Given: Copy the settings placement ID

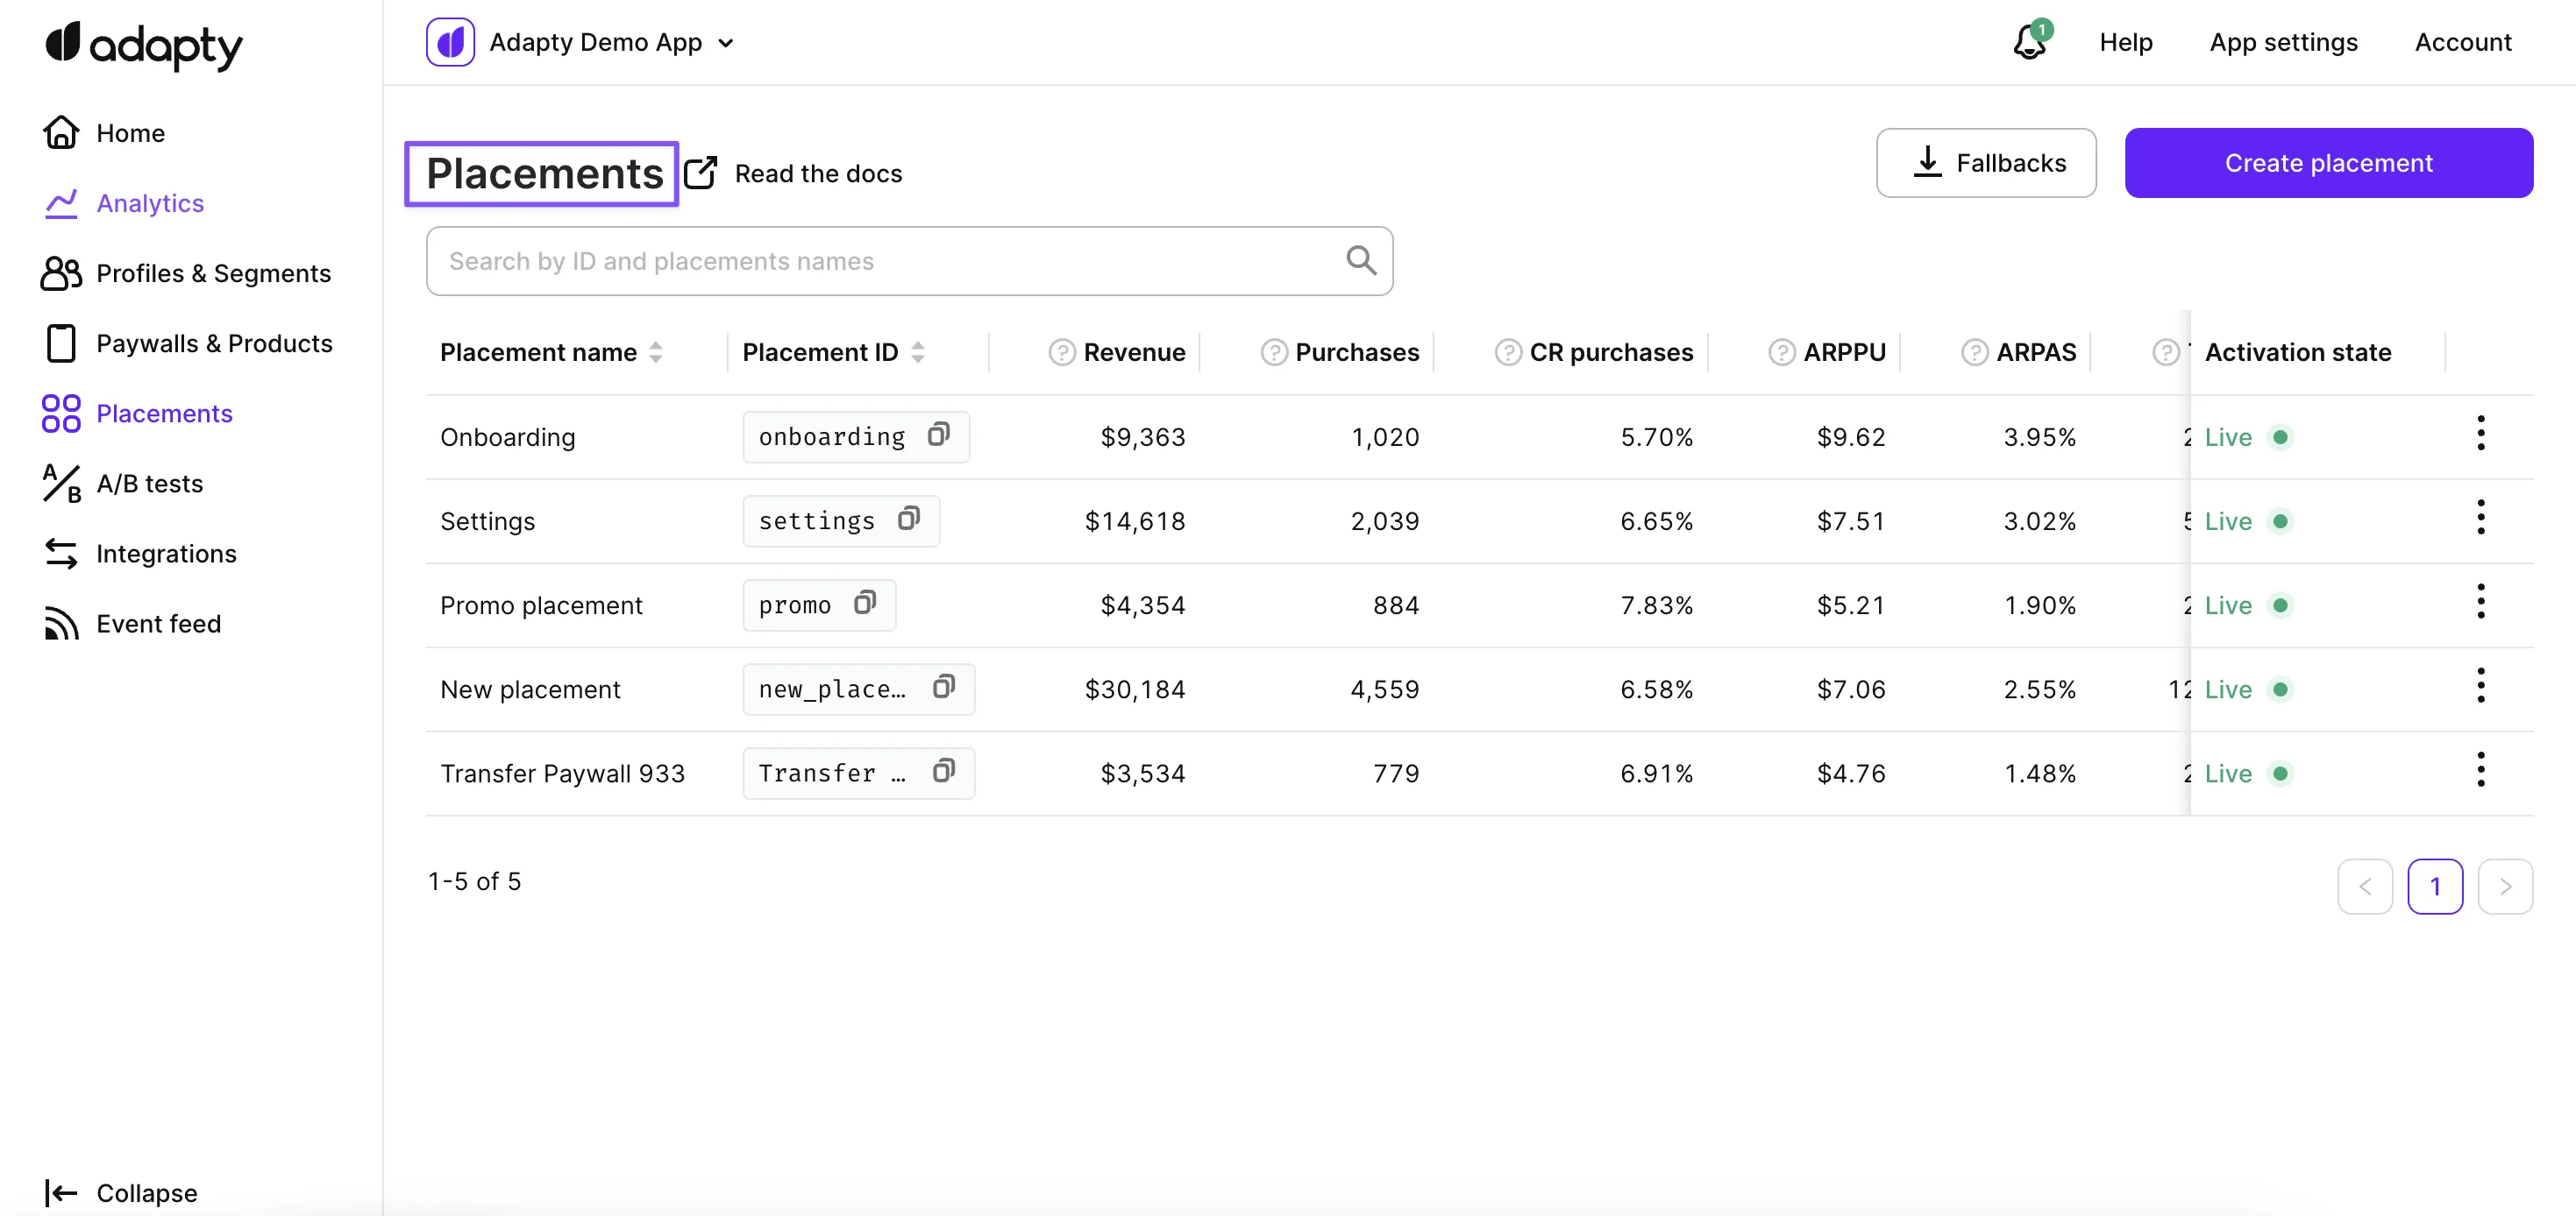Looking at the screenshot, I should pos(908,519).
